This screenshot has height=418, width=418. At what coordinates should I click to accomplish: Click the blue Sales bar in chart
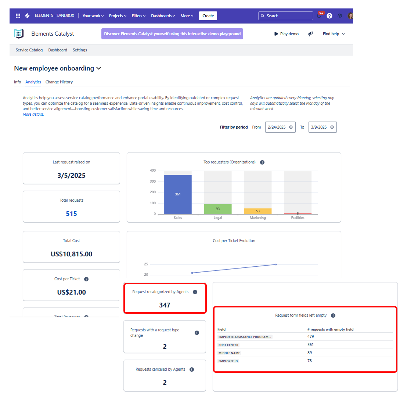[x=178, y=194]
